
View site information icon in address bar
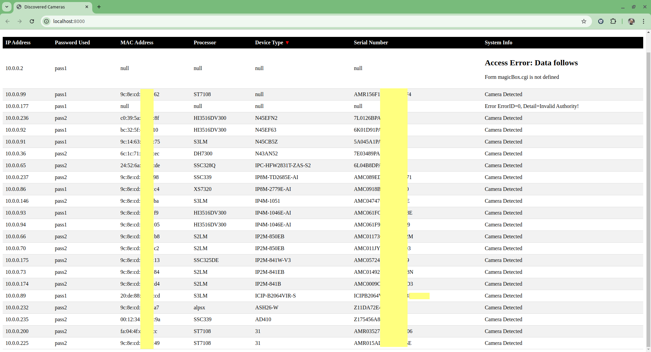pos(47,21)
